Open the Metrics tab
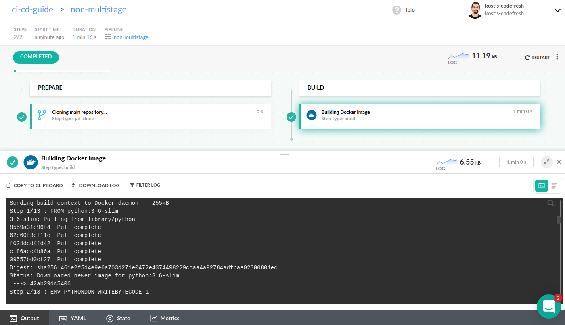The image size is (565, 325). coord(165,318)
